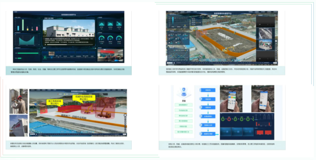Click the yellow construction danger zone label

(x=55, y=102)
